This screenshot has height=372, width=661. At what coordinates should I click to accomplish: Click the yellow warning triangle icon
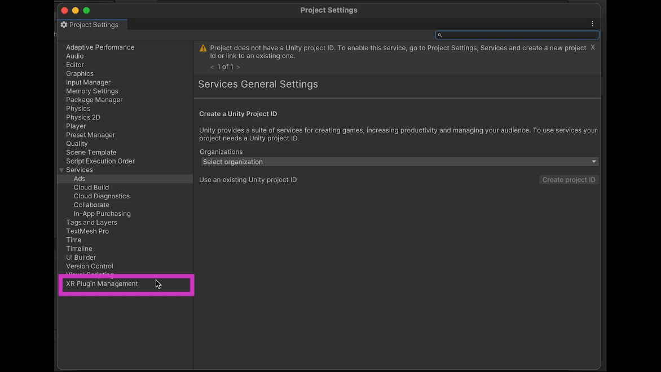[203, 48]
